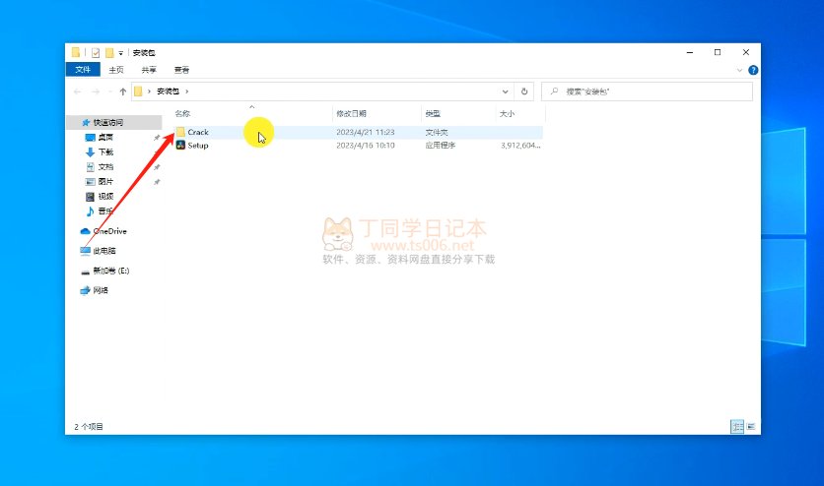Switch to the 主页 (Home) ribbon tab
The height and width of the screenshot is (486, 824).
(116, 70)
